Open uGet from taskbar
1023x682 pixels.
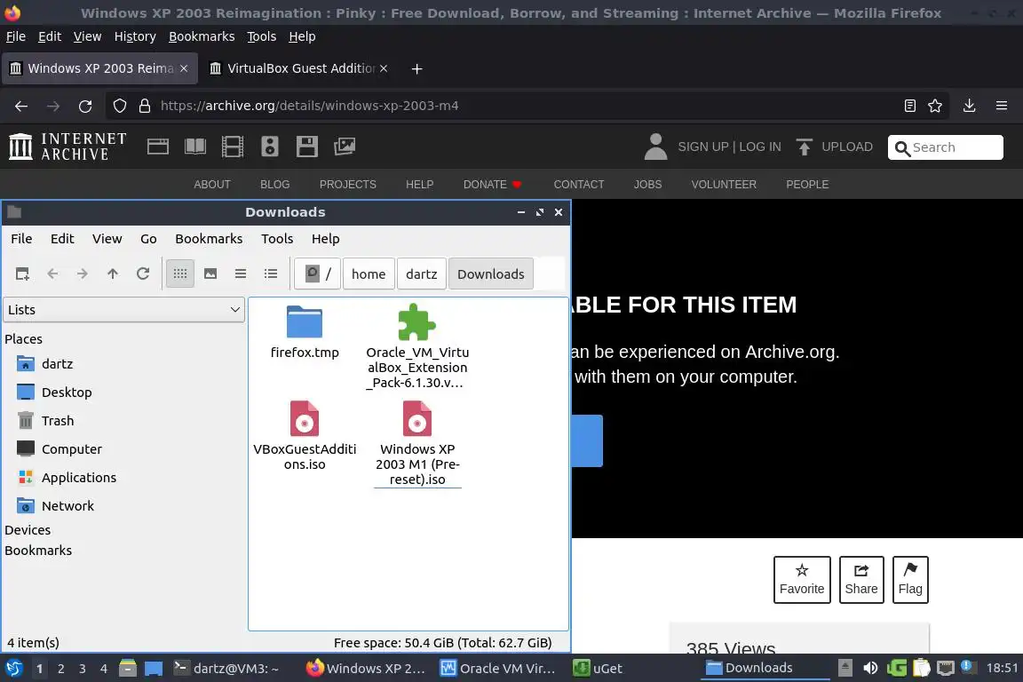[x=598, y=669]
